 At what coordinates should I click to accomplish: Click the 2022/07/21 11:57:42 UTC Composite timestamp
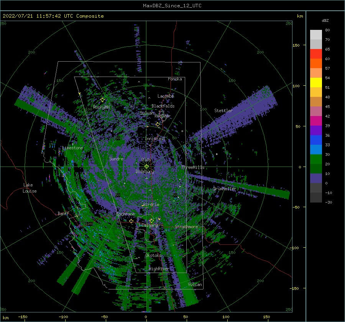pos(53,16)
